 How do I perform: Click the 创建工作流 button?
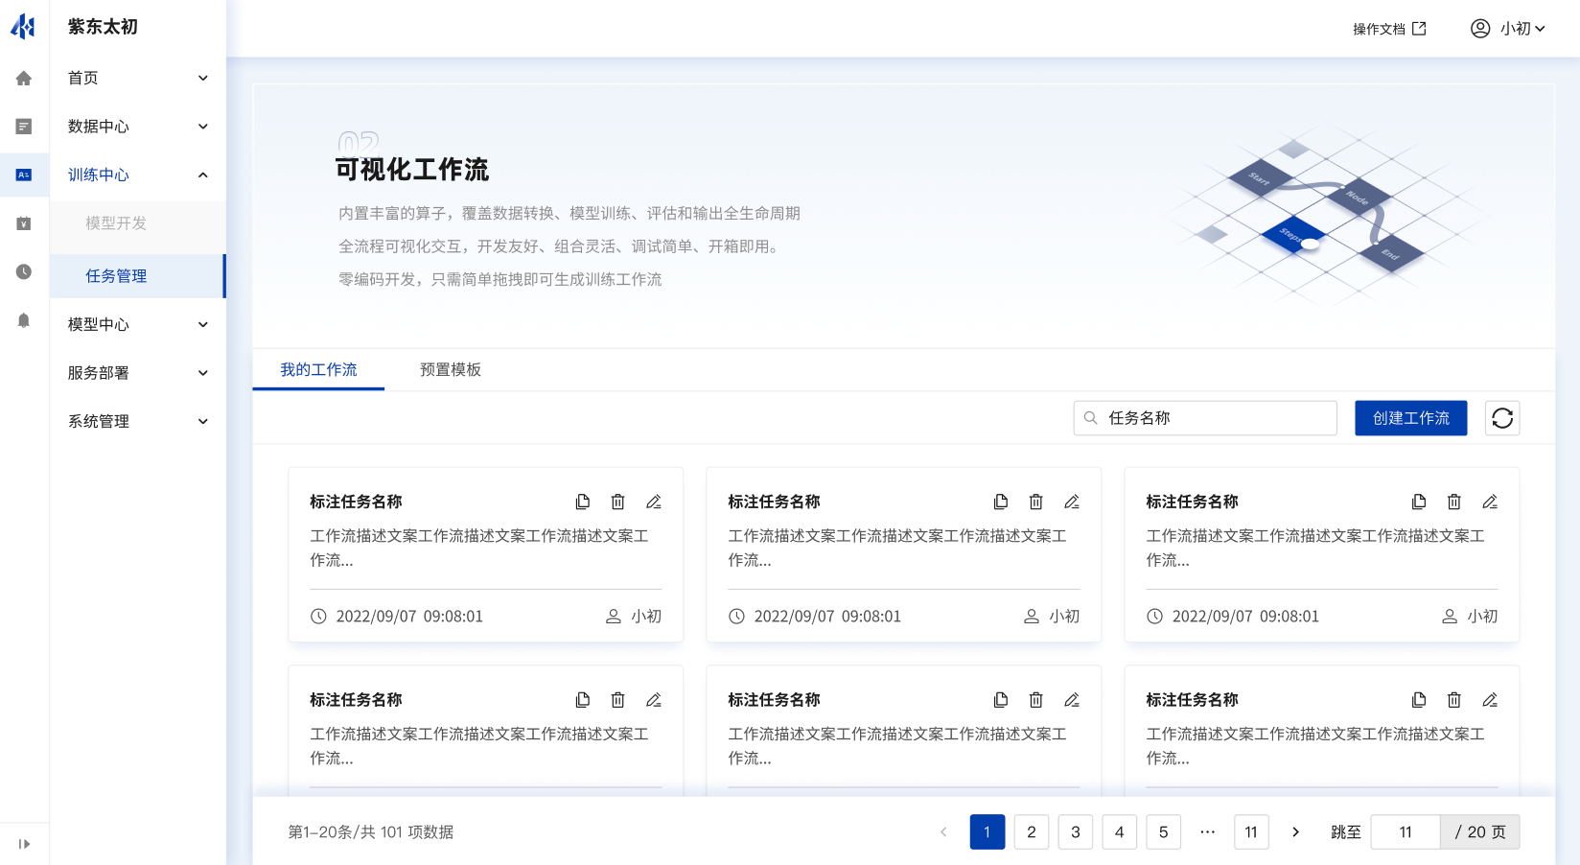pos(1411,418)
